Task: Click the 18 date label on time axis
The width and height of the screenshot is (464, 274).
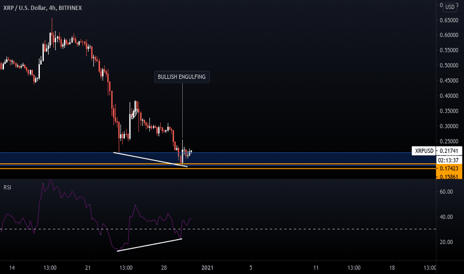Action: coord(392,268)
